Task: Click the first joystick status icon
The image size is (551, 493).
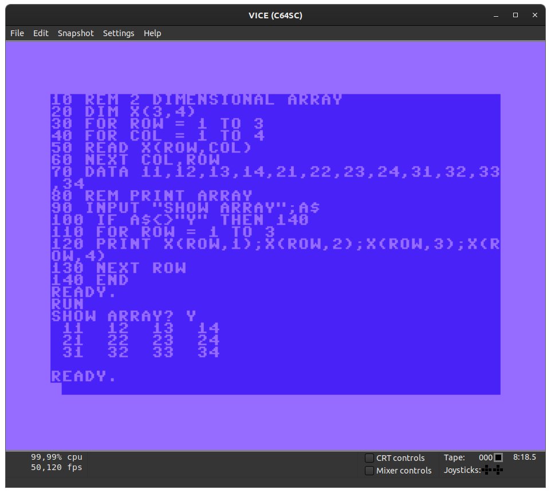Action: (487, 470)
